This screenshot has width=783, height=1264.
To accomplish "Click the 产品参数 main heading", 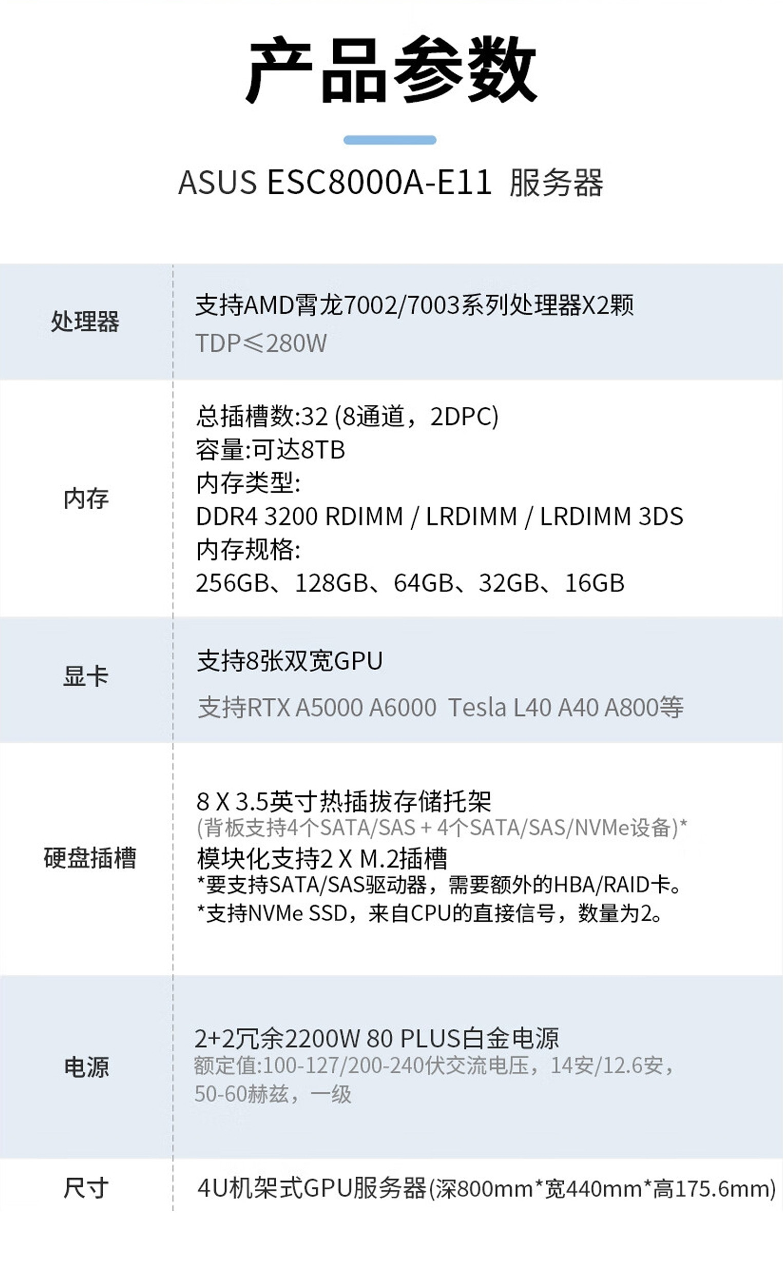I will pos(391,70).
